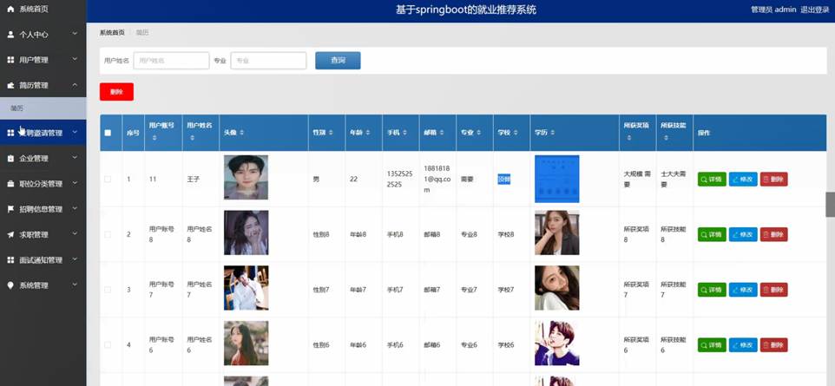Screen dimensions: 835x386
Task: Click the paper plane icon beside 求职管理
Action: point(10,235)
